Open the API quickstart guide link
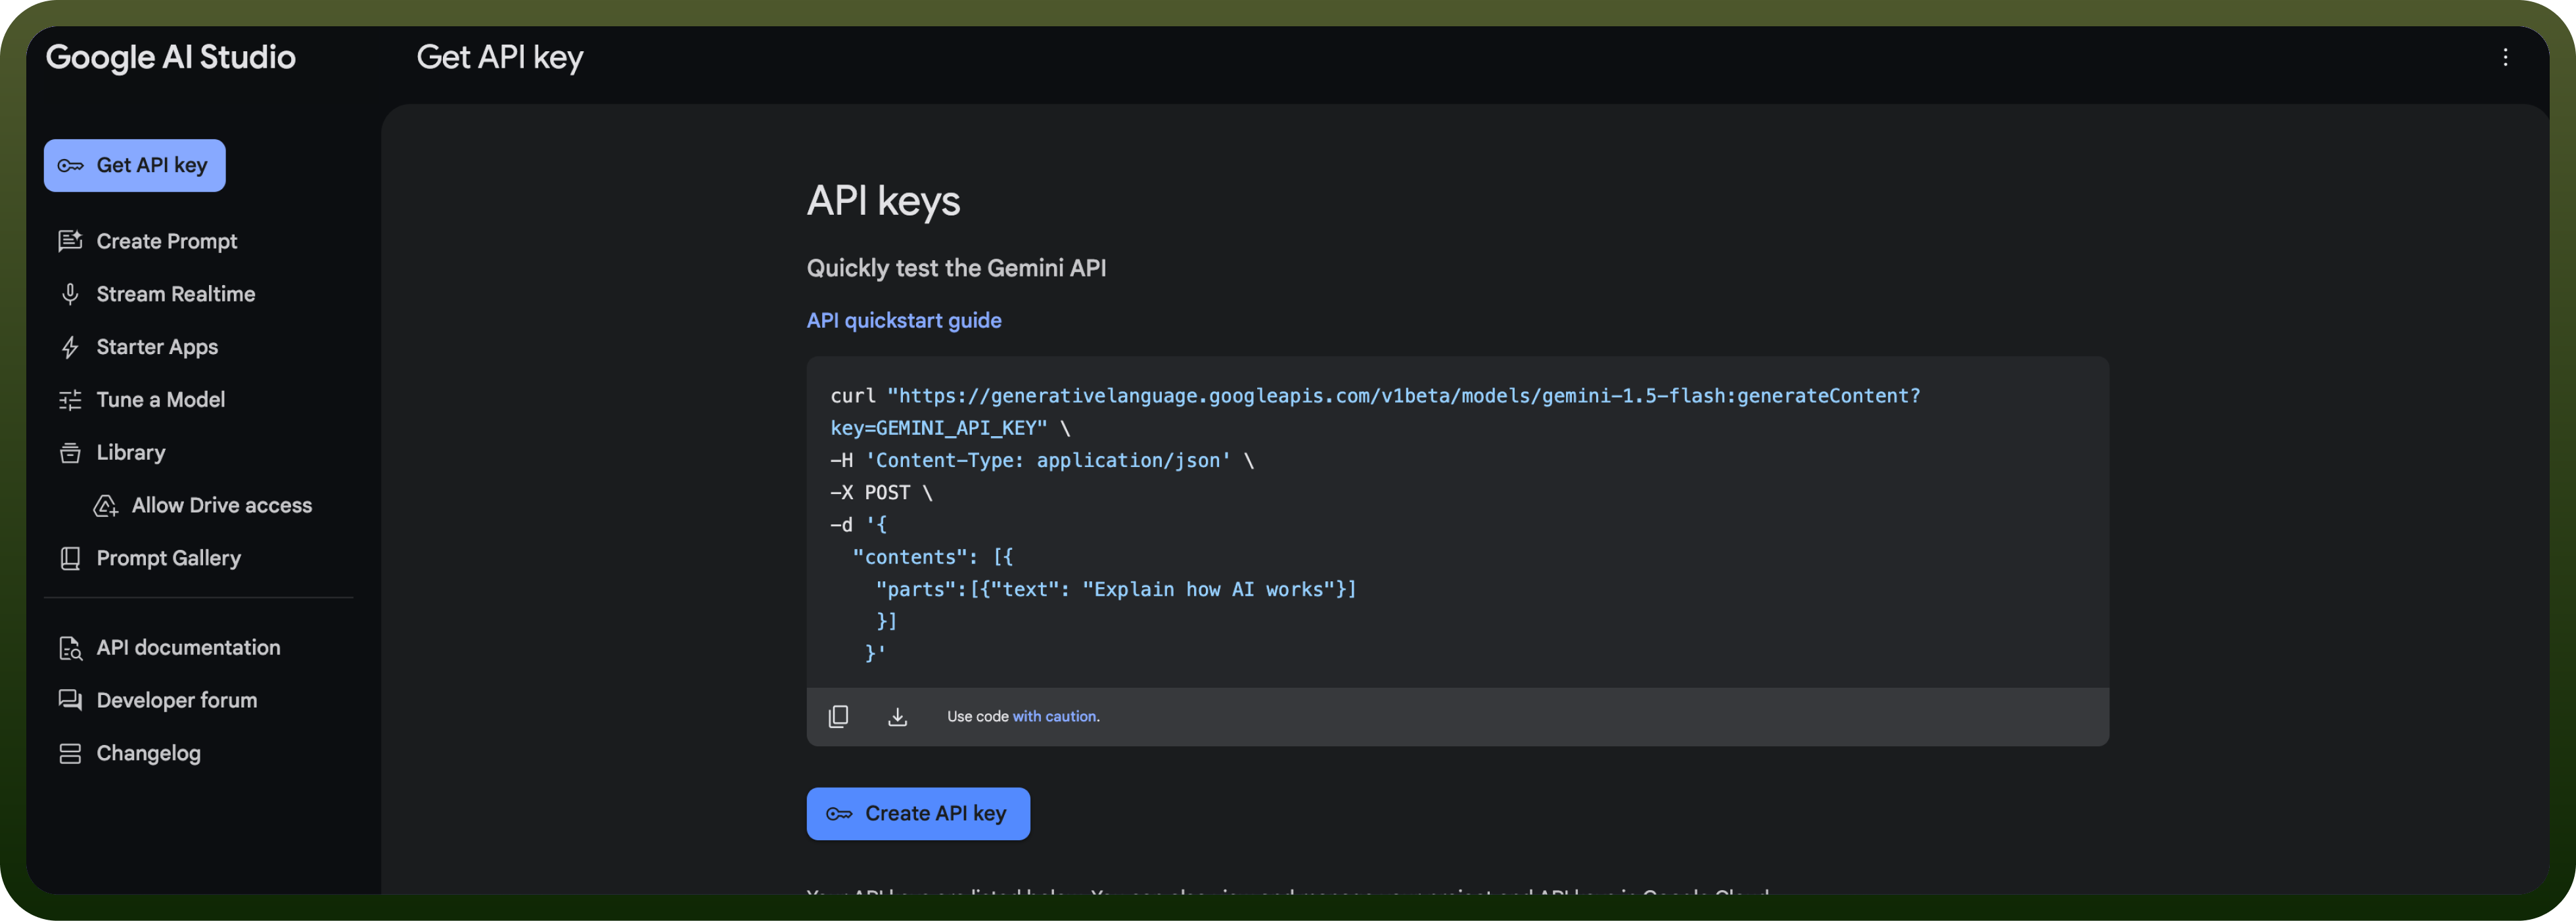 904,320
